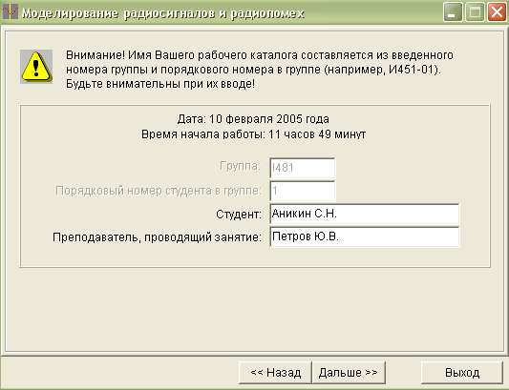Maximize the window
The height and width of the screenshot is (390, 509).
pos(475,12)
